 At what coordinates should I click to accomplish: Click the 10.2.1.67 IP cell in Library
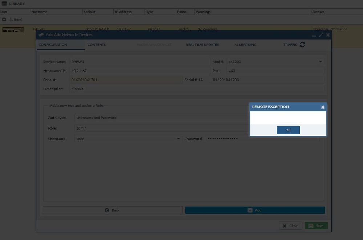coord(124,29)
